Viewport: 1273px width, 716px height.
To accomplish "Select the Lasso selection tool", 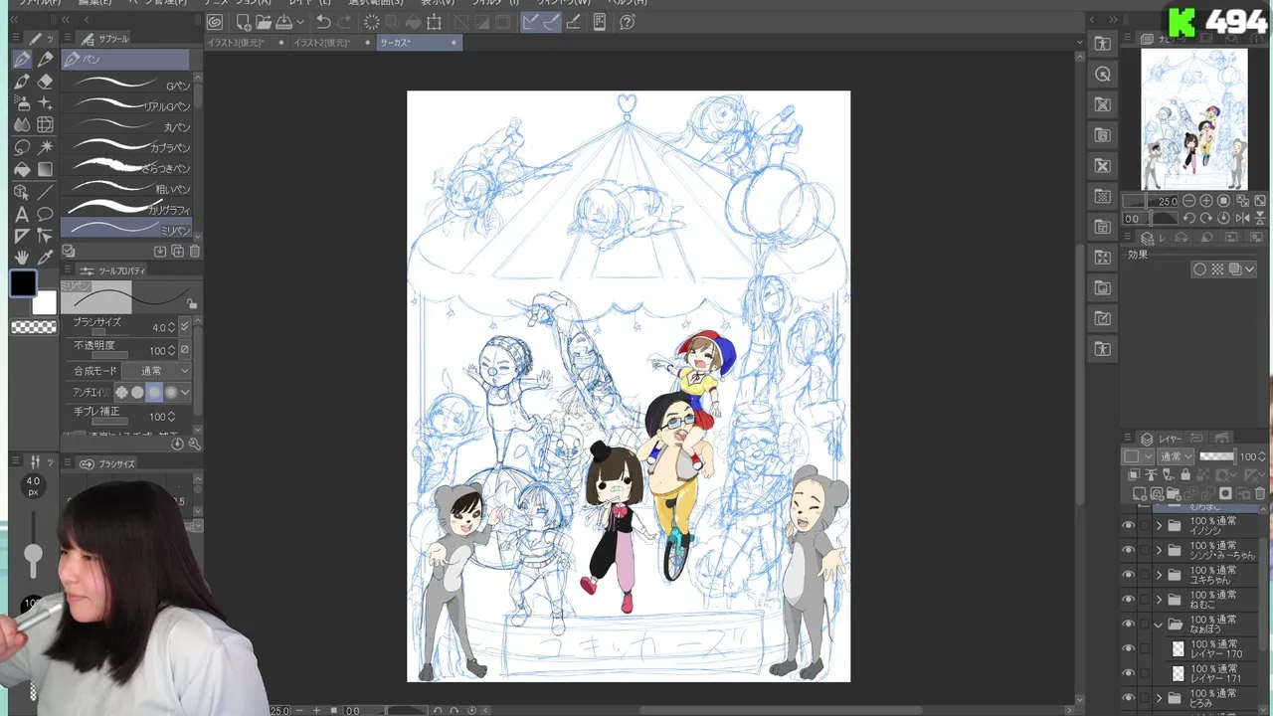I will (x=22, y=147).
